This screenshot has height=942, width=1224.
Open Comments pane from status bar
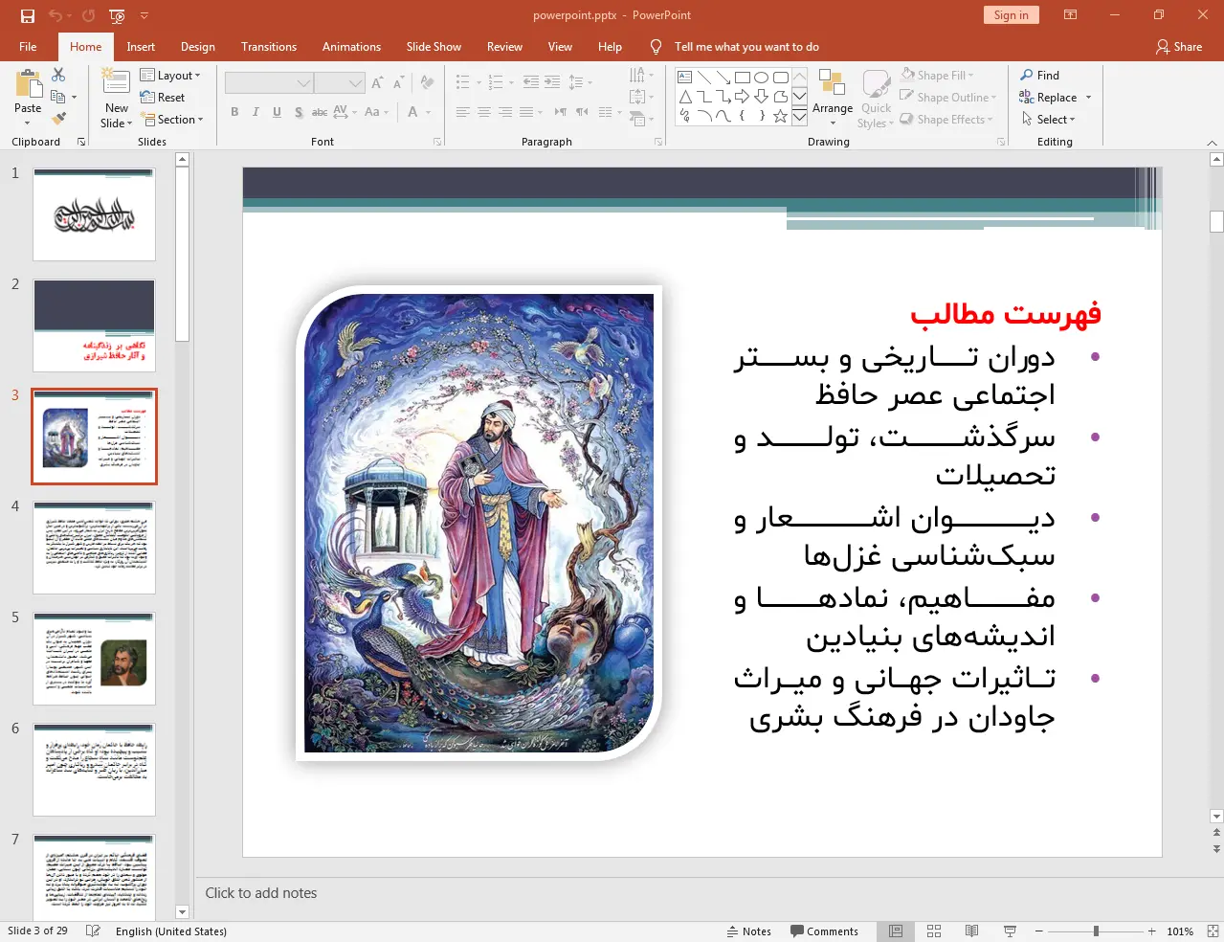point(824,931)
